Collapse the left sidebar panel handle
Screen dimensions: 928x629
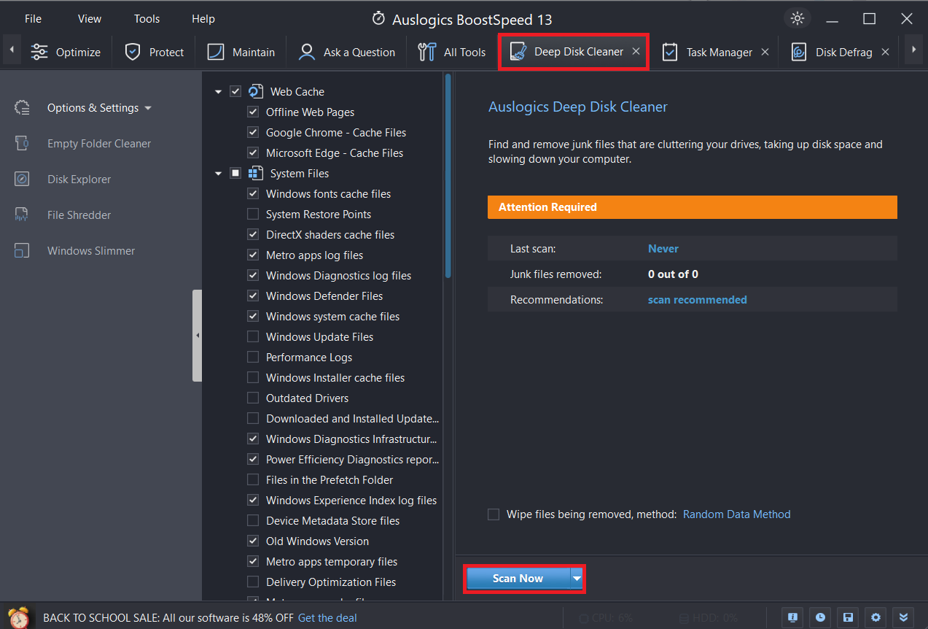pos(197,336)
